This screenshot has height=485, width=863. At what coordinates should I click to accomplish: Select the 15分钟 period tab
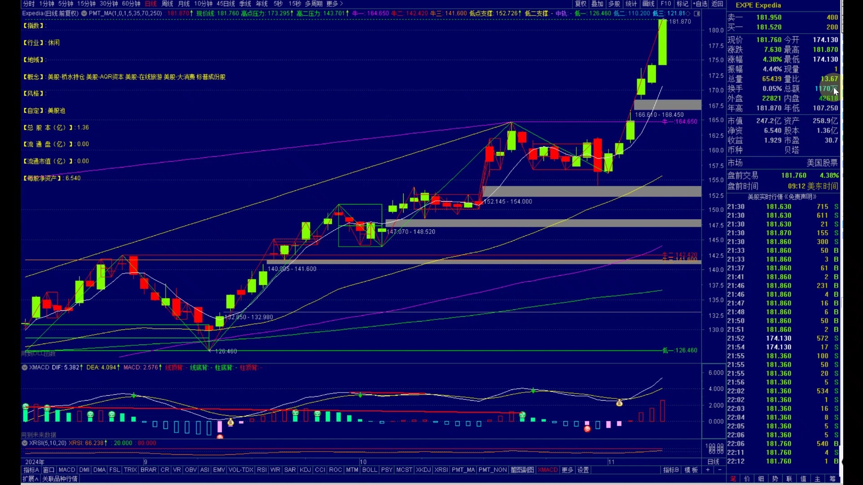(86, 4)
